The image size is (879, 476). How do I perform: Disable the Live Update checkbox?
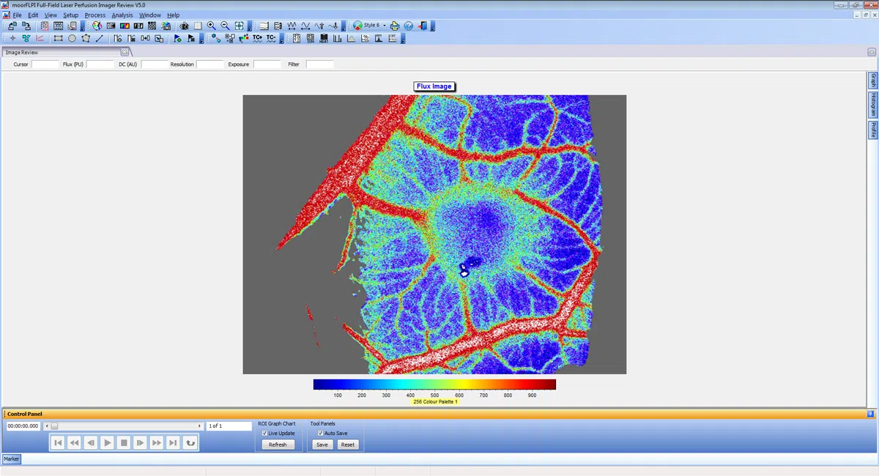pyautogui.click(x=264, y=433)
